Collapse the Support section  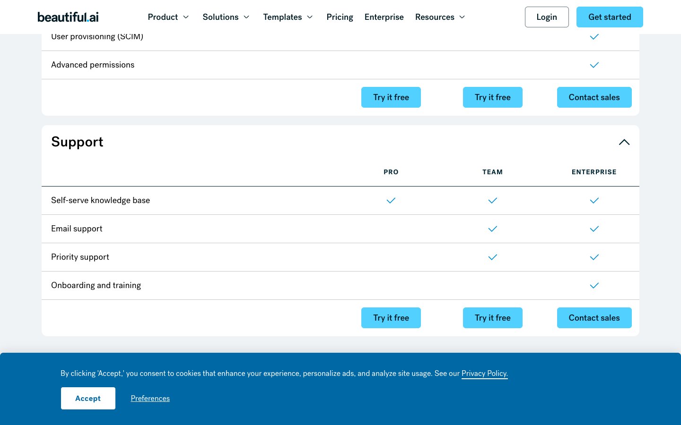click(x=624, y=142)
